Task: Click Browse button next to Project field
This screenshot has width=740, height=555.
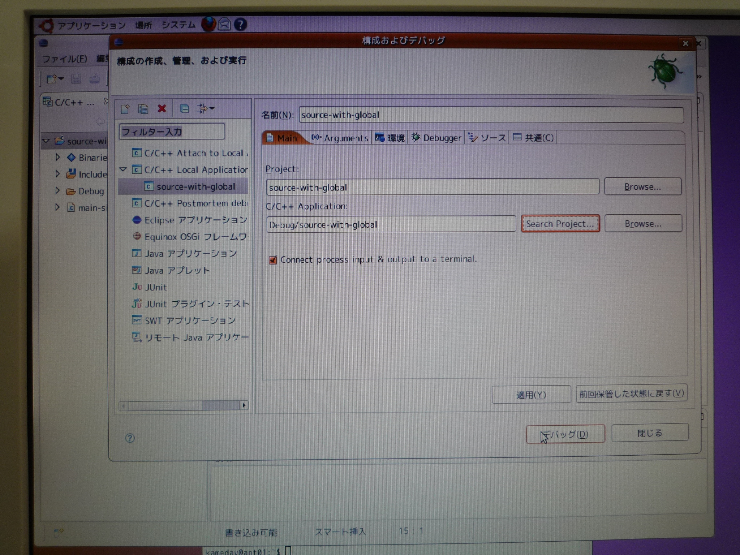Action: [643, 186]
